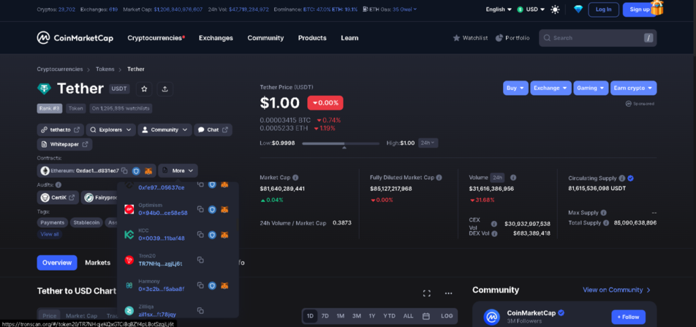Open the Products nav menu
Viewport: 696px width, 327px height.
[x=312, y=38]
